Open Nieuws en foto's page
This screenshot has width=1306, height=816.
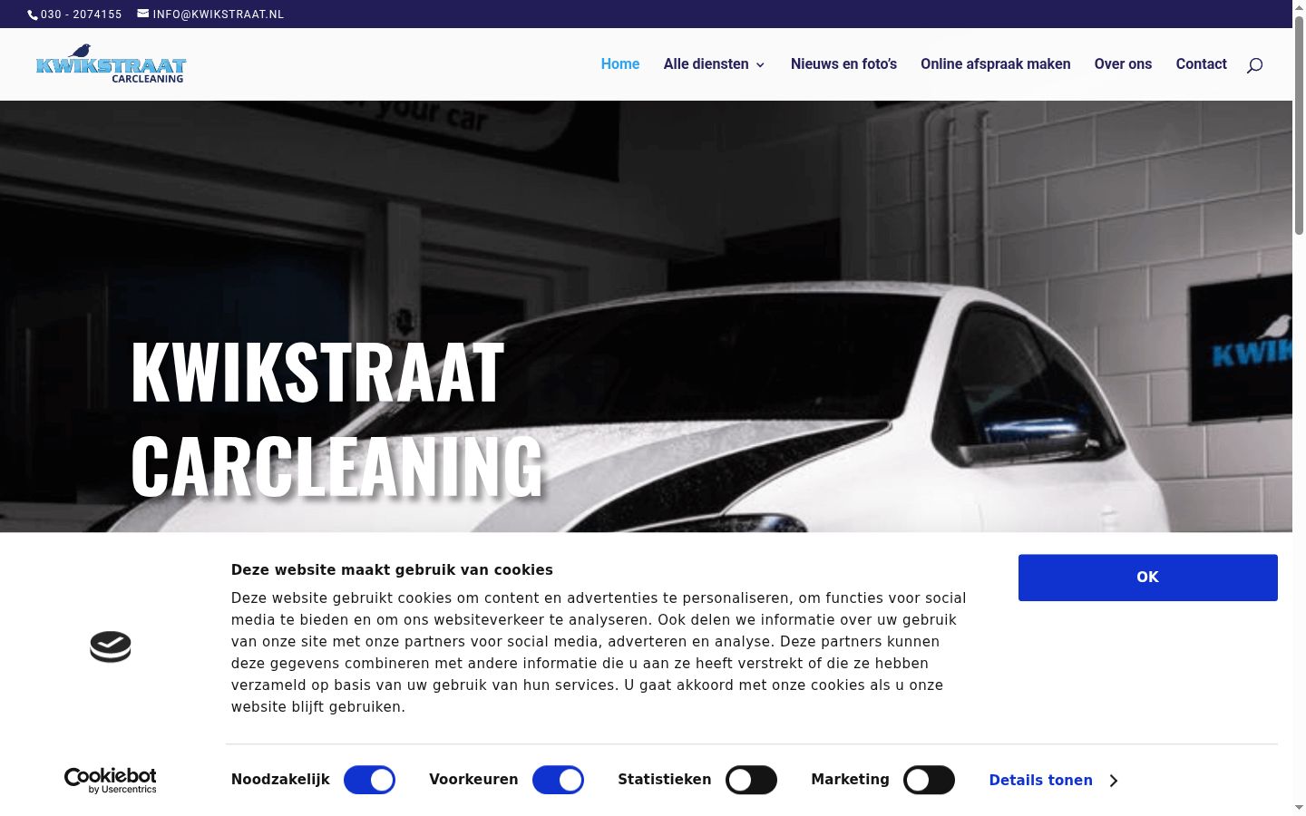(843, 64)
